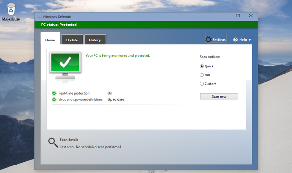
Task: Open the Recycle Bin desktop icon
Action: click(x=11, y=11)
